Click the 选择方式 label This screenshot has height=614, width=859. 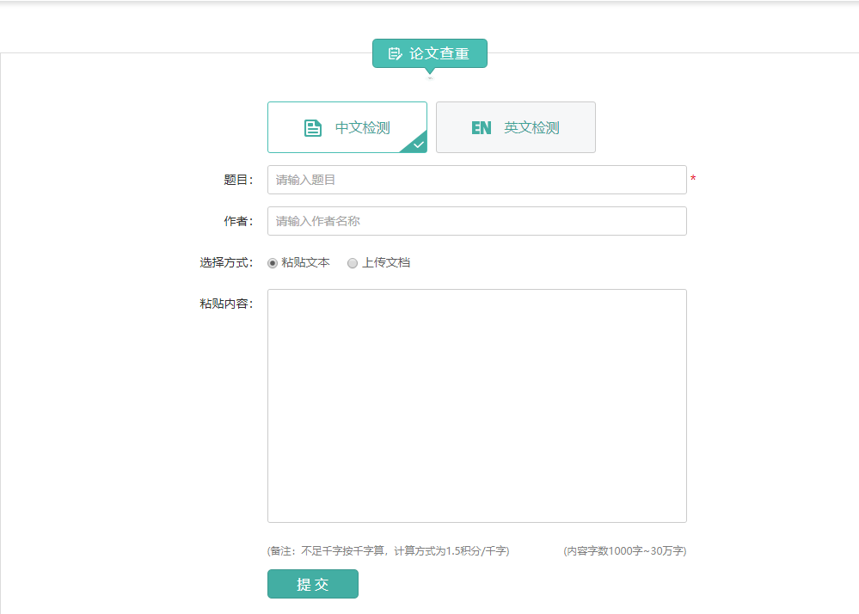226,262
